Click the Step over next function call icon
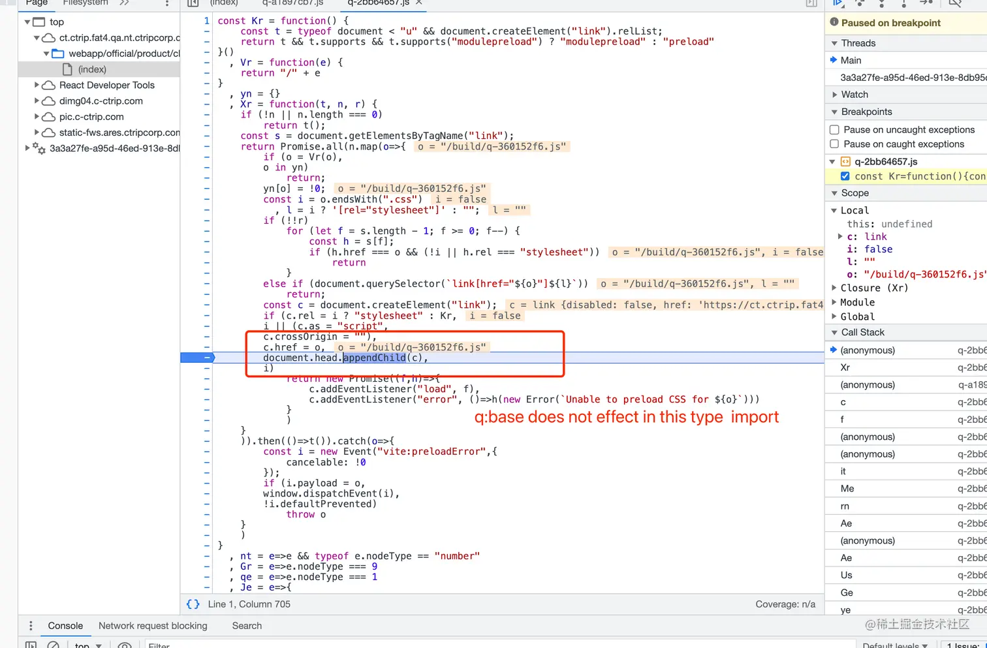Image resolution: width=987 pixels, height=648 pixels. [x=860, y=3]
